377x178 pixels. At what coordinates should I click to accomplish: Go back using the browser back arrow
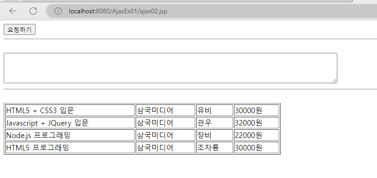(x=13, y=11)
